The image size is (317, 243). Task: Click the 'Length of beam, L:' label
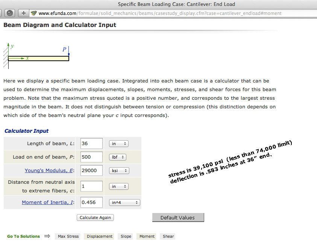coord(50,143)
